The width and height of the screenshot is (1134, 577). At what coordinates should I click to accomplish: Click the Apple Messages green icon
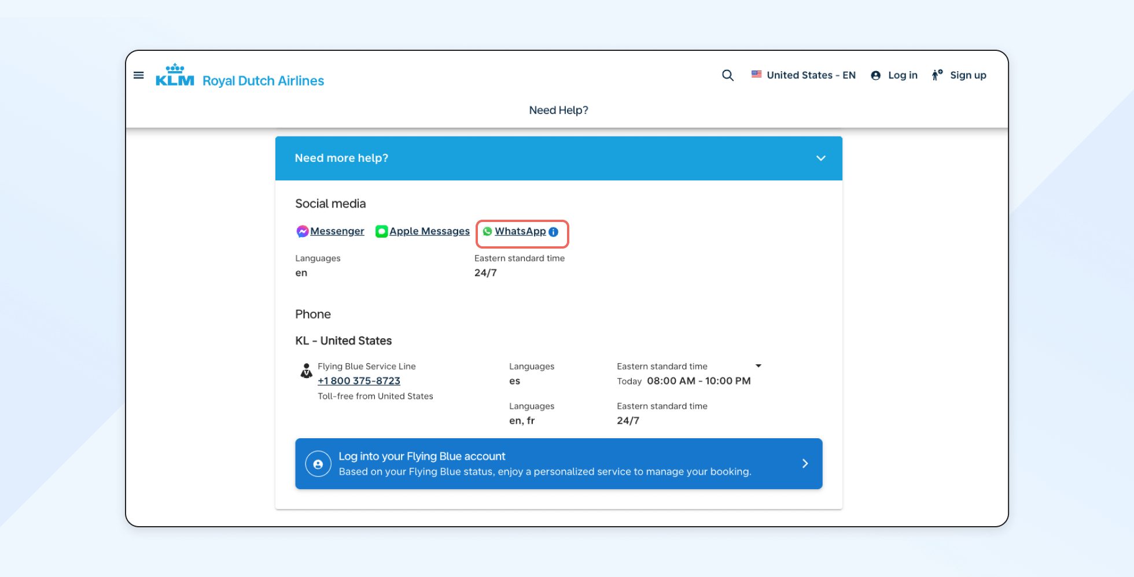381,231
